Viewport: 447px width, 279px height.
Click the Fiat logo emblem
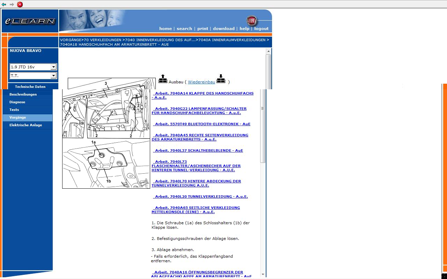pos(251,21)
